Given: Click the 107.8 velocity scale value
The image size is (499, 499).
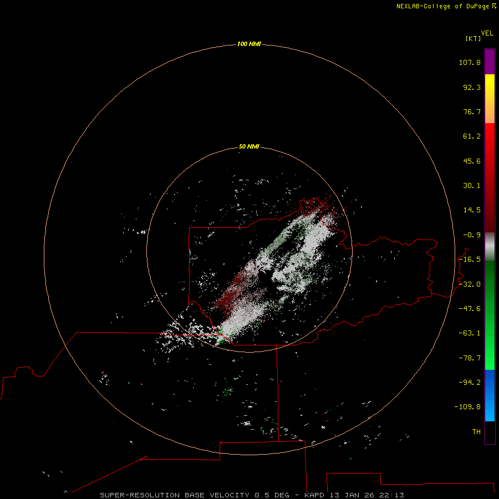Looking at the screenshot, I should 470,62.
